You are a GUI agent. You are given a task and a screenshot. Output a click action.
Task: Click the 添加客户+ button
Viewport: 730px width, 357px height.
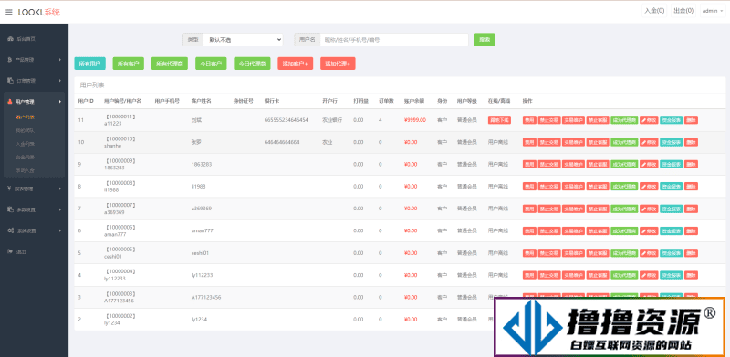pyautogui.click(x=295, y=64)
